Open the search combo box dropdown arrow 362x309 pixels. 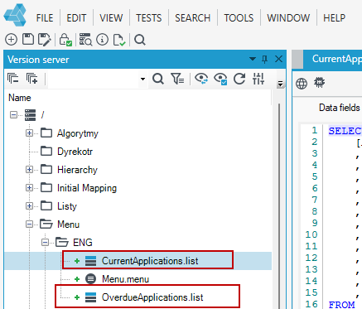[142, 79]
